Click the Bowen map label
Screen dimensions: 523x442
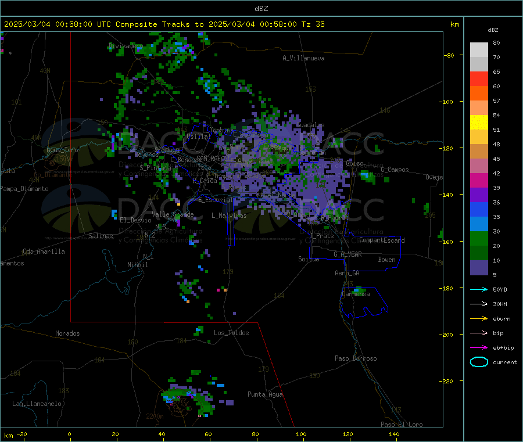pyautogui.click(x=386, y=260)
